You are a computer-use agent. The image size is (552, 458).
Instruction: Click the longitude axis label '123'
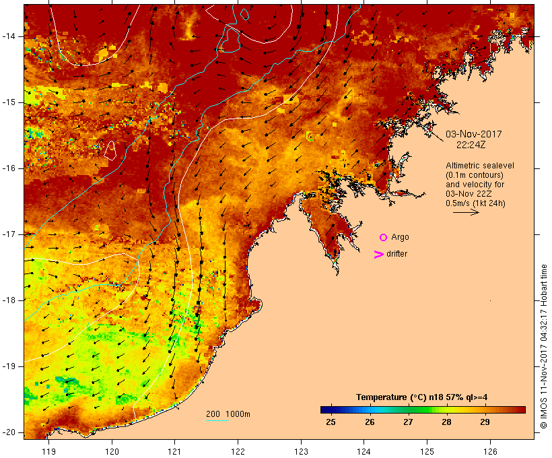click(x=301, y=451)
